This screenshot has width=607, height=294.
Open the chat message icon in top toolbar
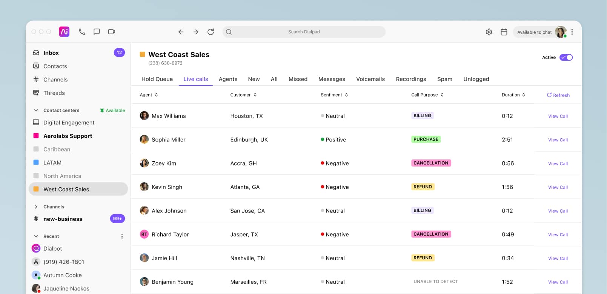(97, 32)
